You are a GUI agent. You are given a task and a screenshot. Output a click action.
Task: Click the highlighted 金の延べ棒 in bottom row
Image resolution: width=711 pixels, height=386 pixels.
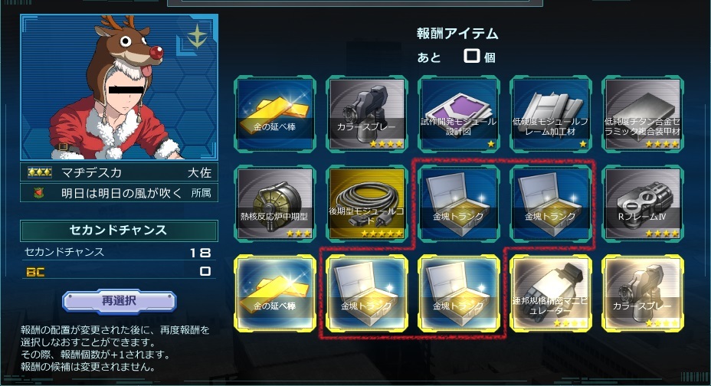pos(275,293)
